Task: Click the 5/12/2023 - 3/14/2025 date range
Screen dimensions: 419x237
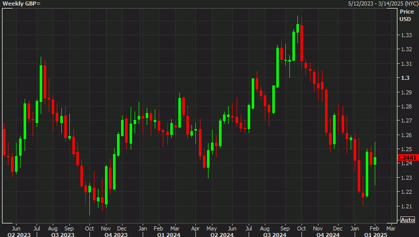Action: click(x=383, y=4)
